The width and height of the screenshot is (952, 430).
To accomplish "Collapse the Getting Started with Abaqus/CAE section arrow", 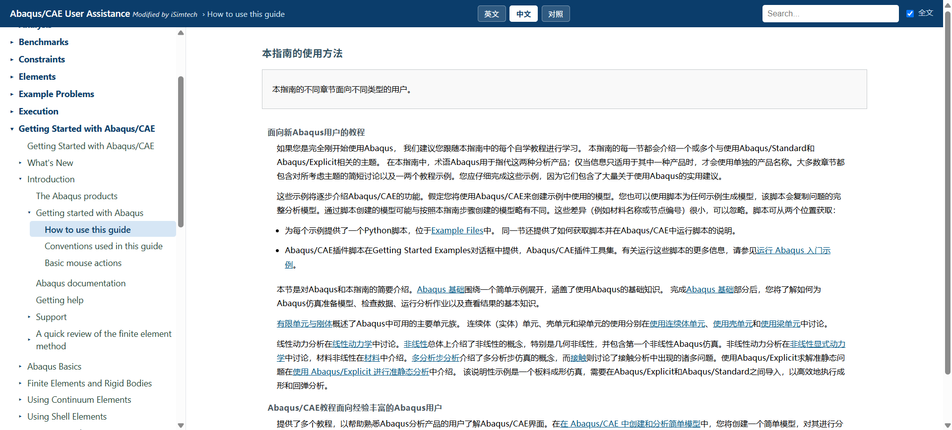I will (x=12, y=129).
